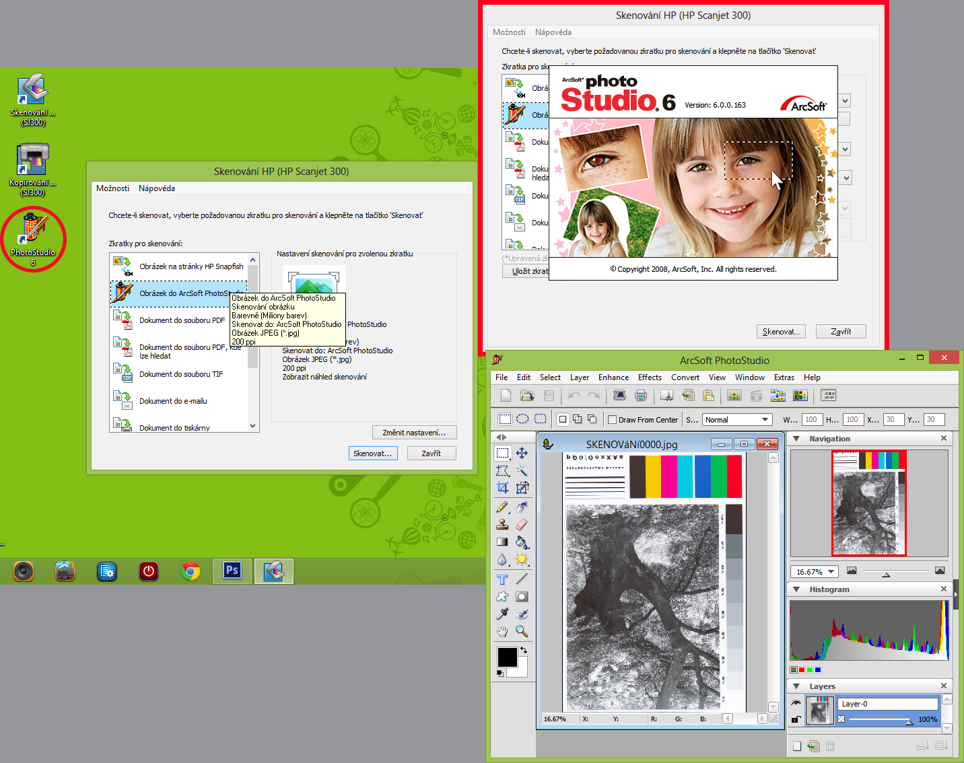Show the RGB composite histogram channel

click(794, 670)
